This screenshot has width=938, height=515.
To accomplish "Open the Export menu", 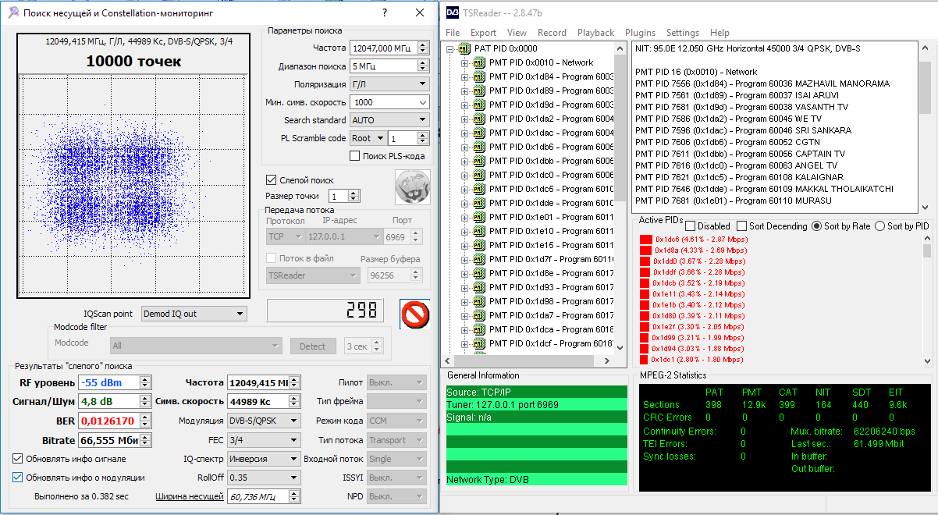I will (x=483, y=33).
